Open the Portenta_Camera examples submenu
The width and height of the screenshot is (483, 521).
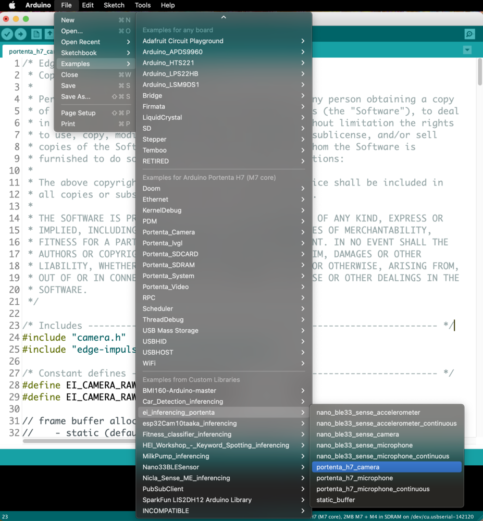[224, 232]
